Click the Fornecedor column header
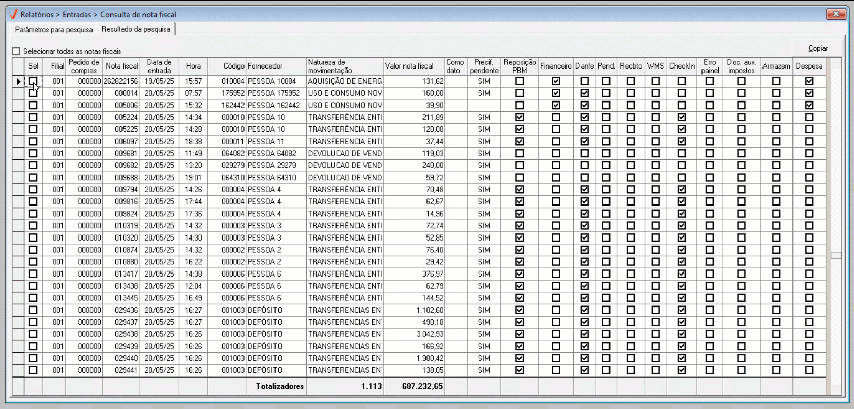854x409 pixels. [265, 66]
